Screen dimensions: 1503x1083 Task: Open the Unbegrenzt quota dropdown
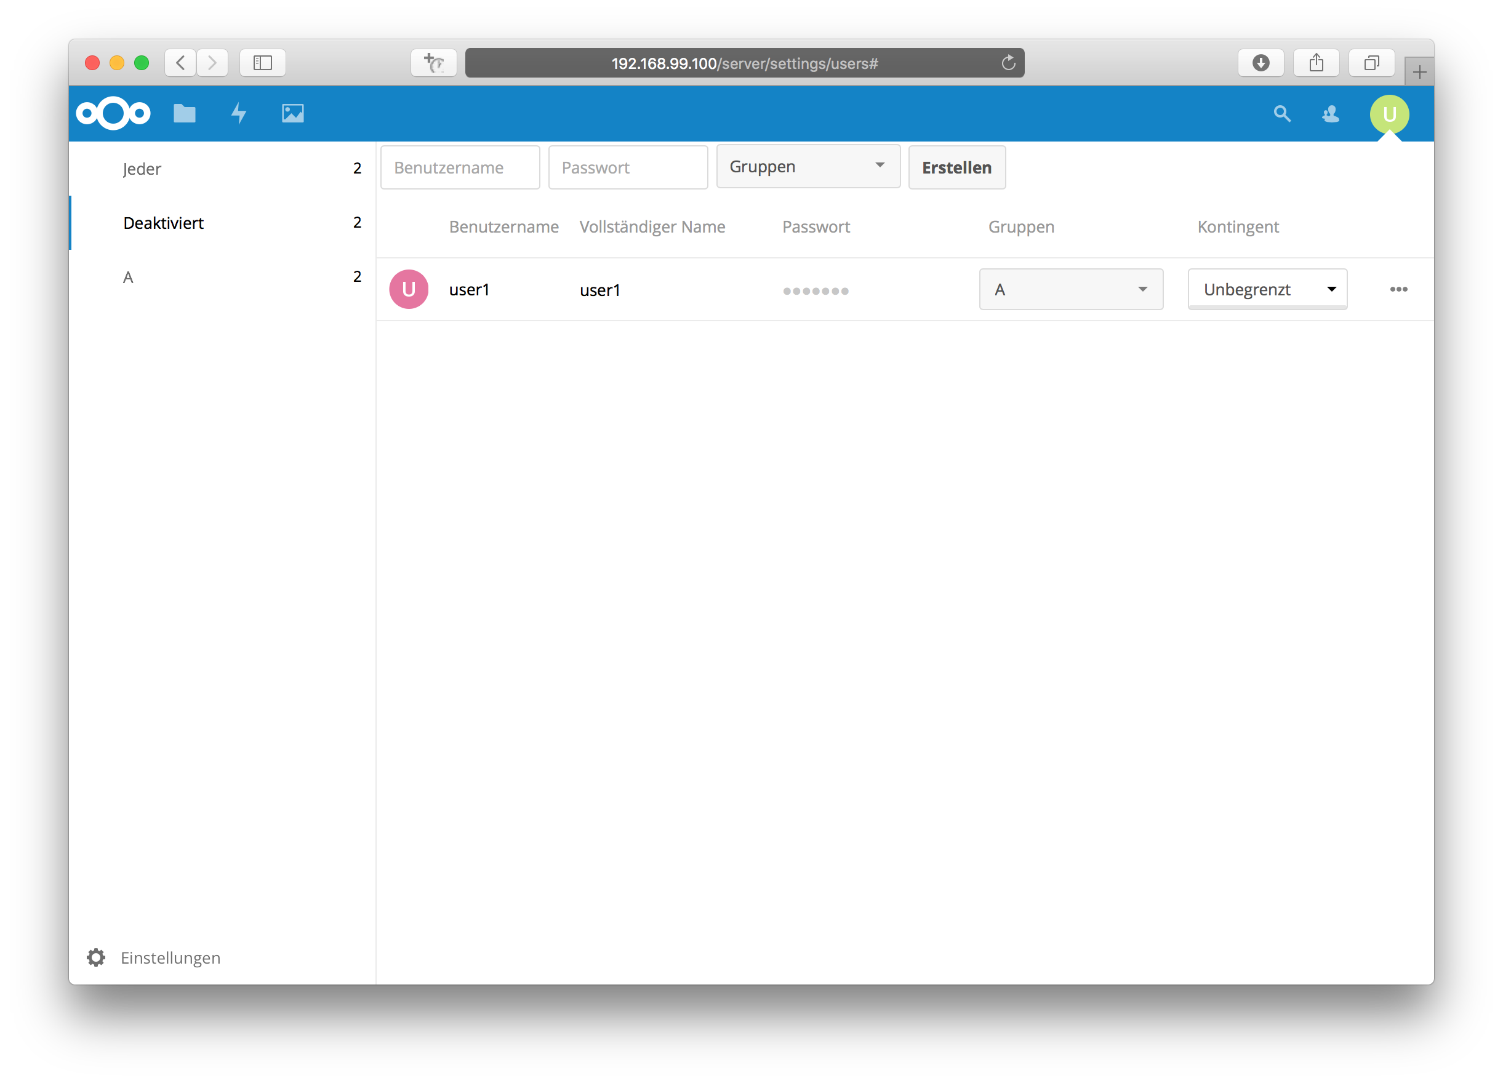point(1267,289)
